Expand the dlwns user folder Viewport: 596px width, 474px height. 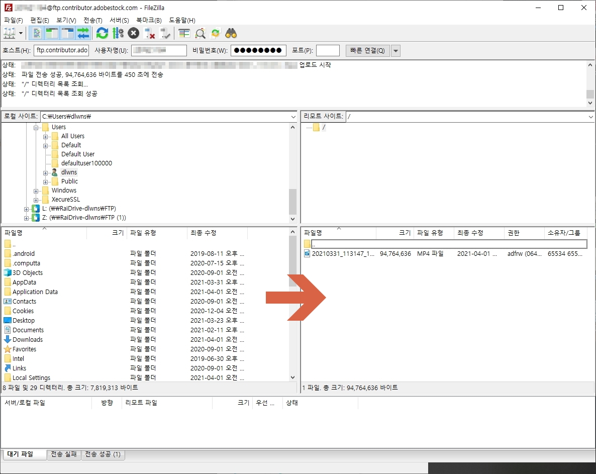(45, 173)
